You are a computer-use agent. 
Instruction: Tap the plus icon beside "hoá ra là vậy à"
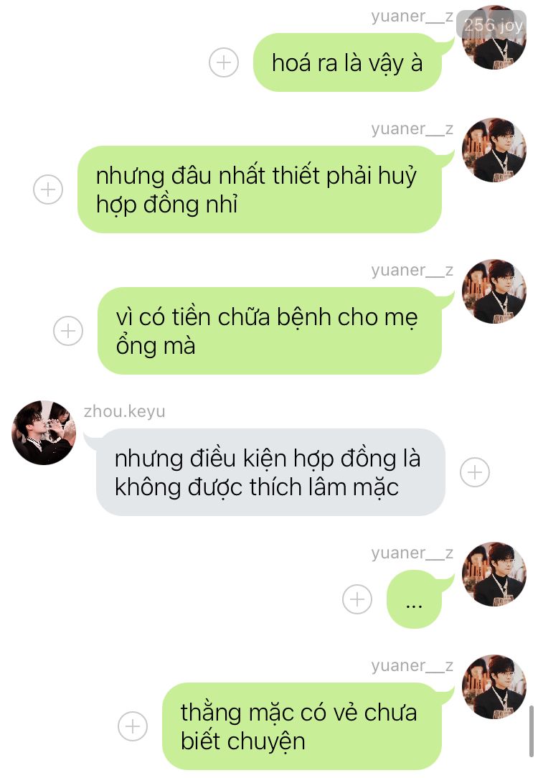tap(224, 62)
